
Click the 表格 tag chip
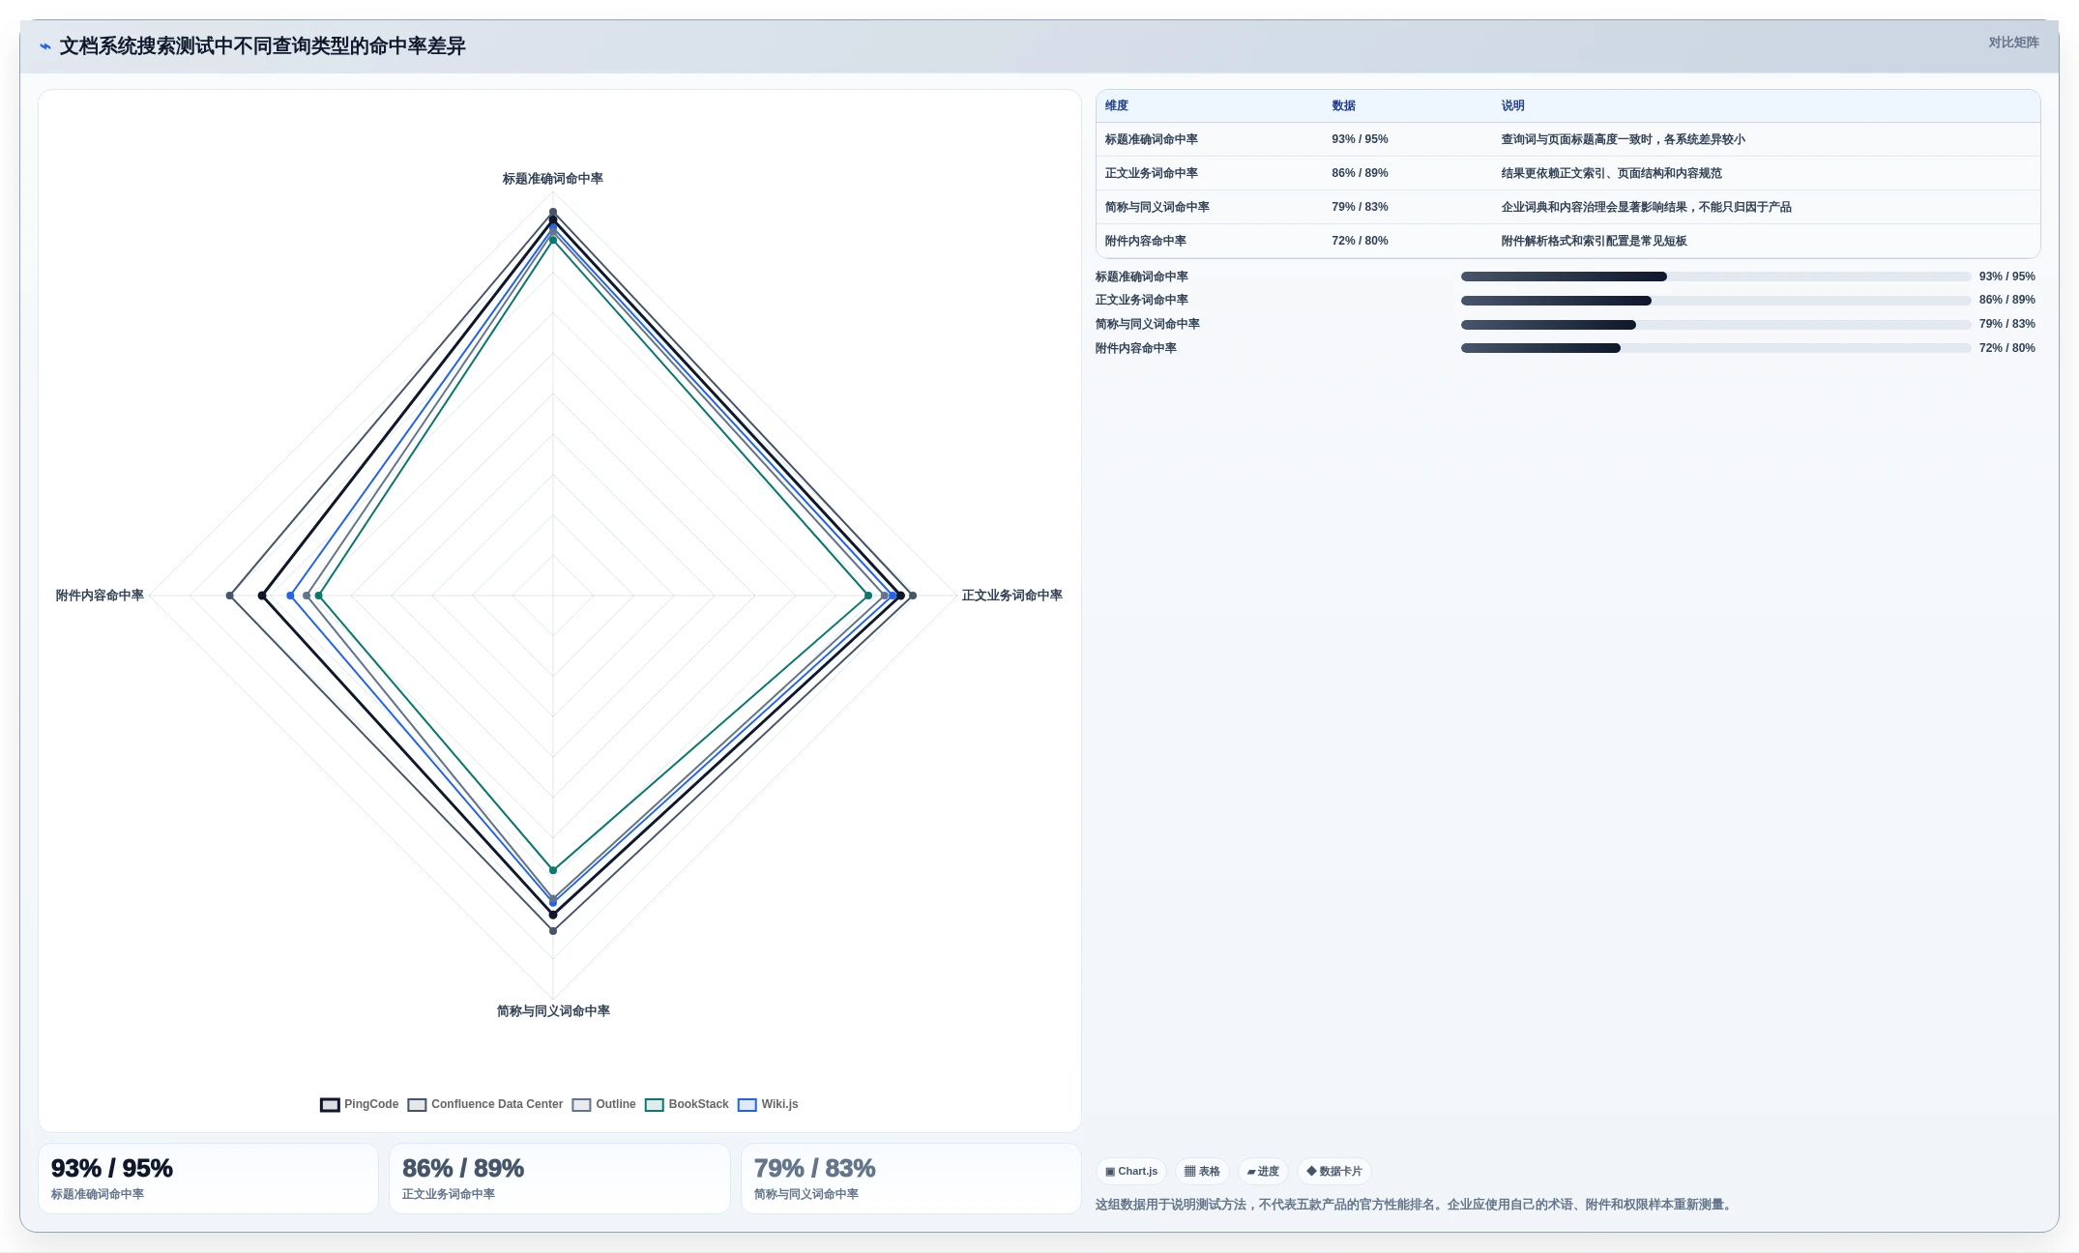pyautogui.click(x=1202, y=1171)
